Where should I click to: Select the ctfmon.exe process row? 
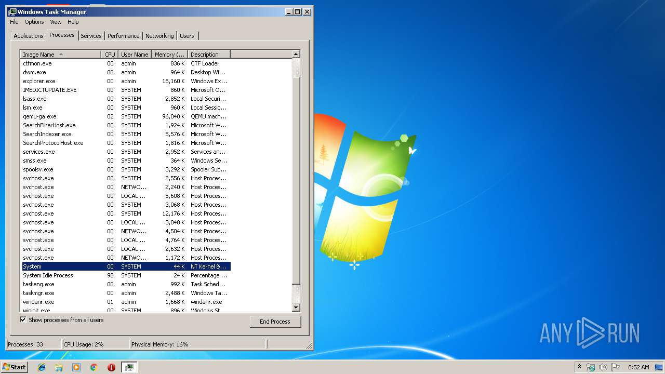pyautogui.click(x=125, y=63)
